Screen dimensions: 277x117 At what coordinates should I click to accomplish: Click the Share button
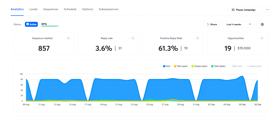(212, 24)
